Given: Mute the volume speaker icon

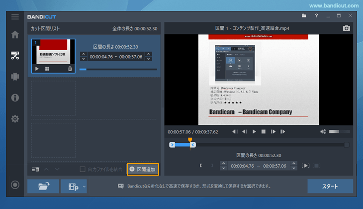Looking at the screenshot, I should pyautogui.click(x=323, y=131).
